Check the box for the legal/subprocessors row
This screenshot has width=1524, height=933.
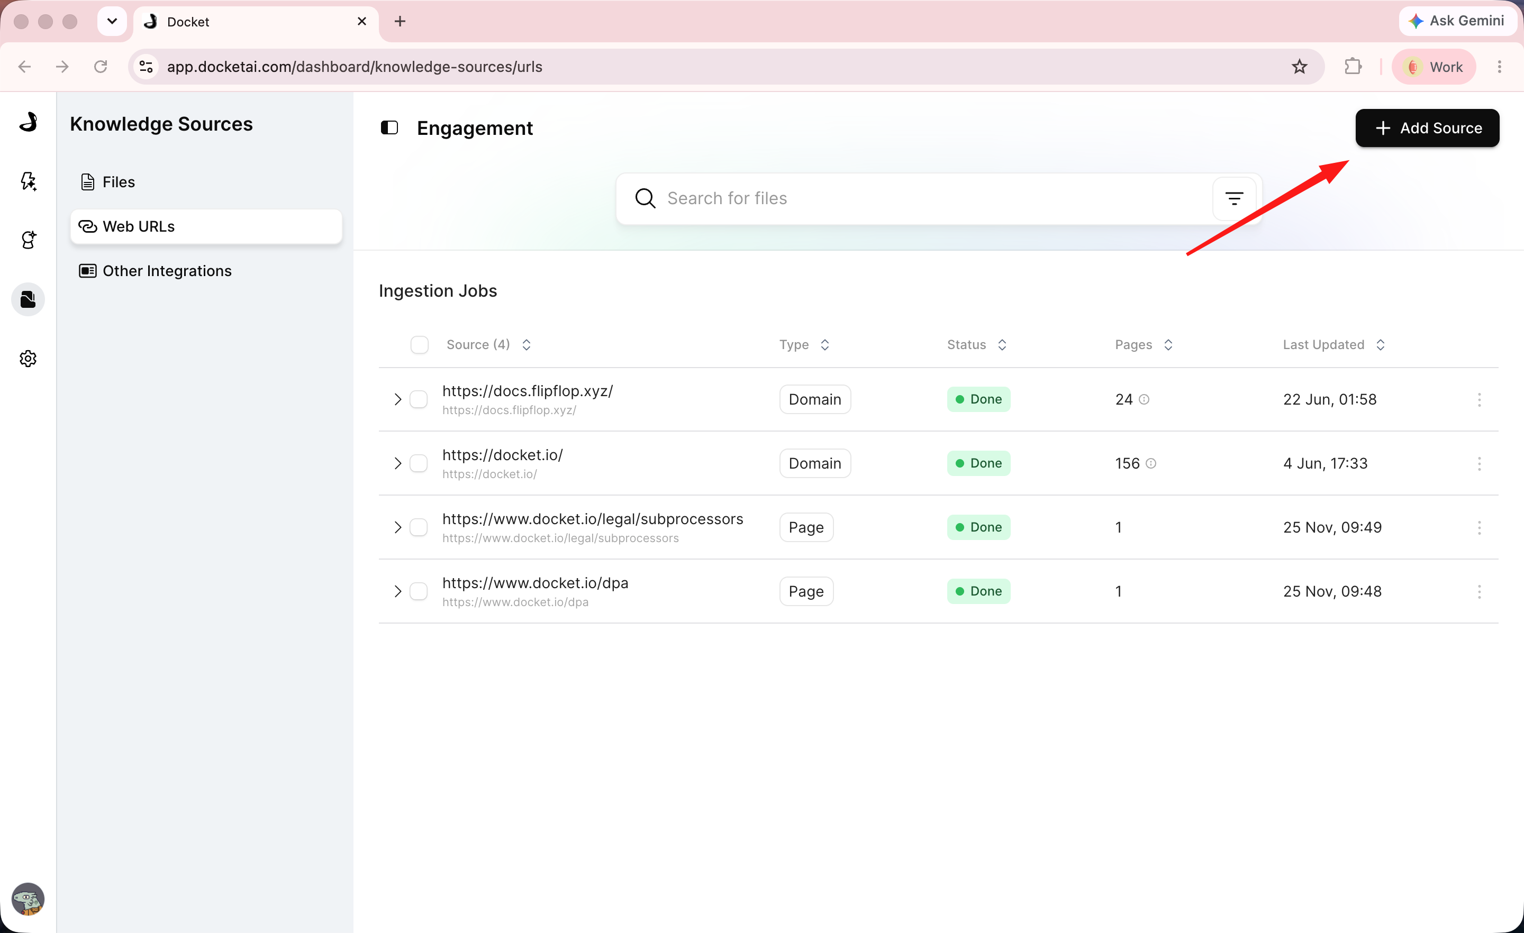(419, 527)
